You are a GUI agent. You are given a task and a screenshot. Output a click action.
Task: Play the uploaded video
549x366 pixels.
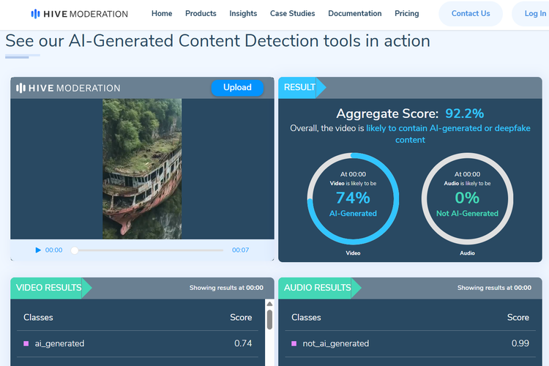tap(38, 250)
